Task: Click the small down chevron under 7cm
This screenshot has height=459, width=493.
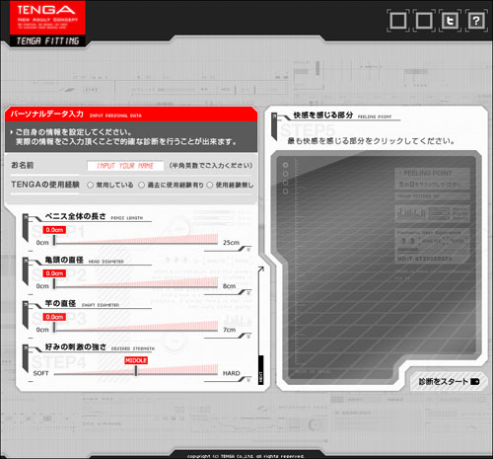Action: (x=248, y=337)
